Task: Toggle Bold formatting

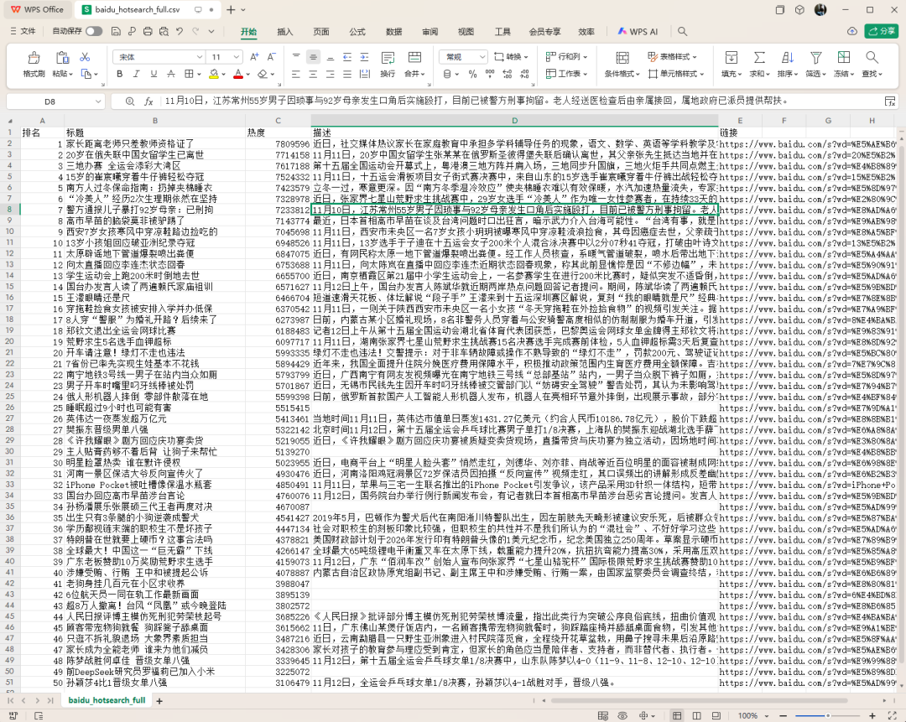Action: [120, 74]
